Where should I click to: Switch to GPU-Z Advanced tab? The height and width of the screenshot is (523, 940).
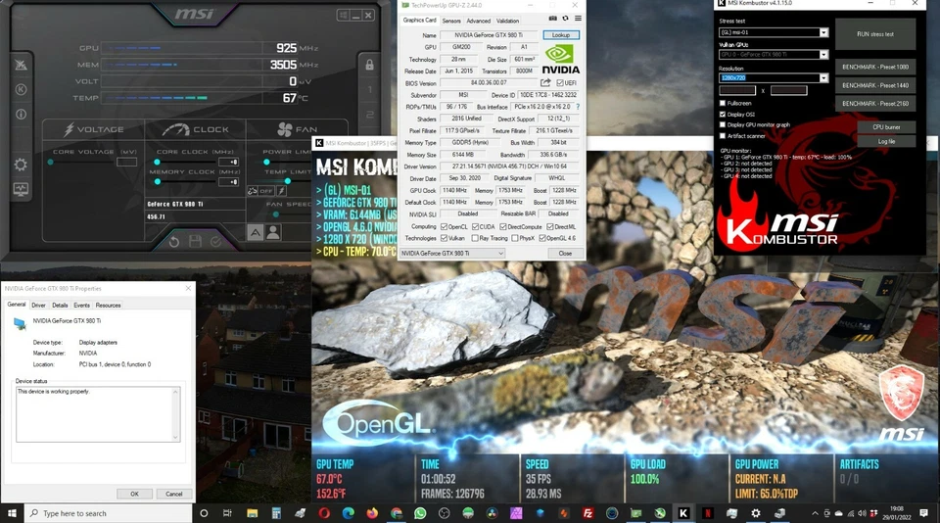click(479, 21)
